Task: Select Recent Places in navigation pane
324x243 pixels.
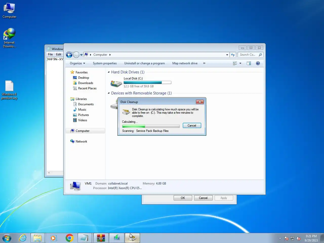Action: pyautogui.click(x=87, y=88)
